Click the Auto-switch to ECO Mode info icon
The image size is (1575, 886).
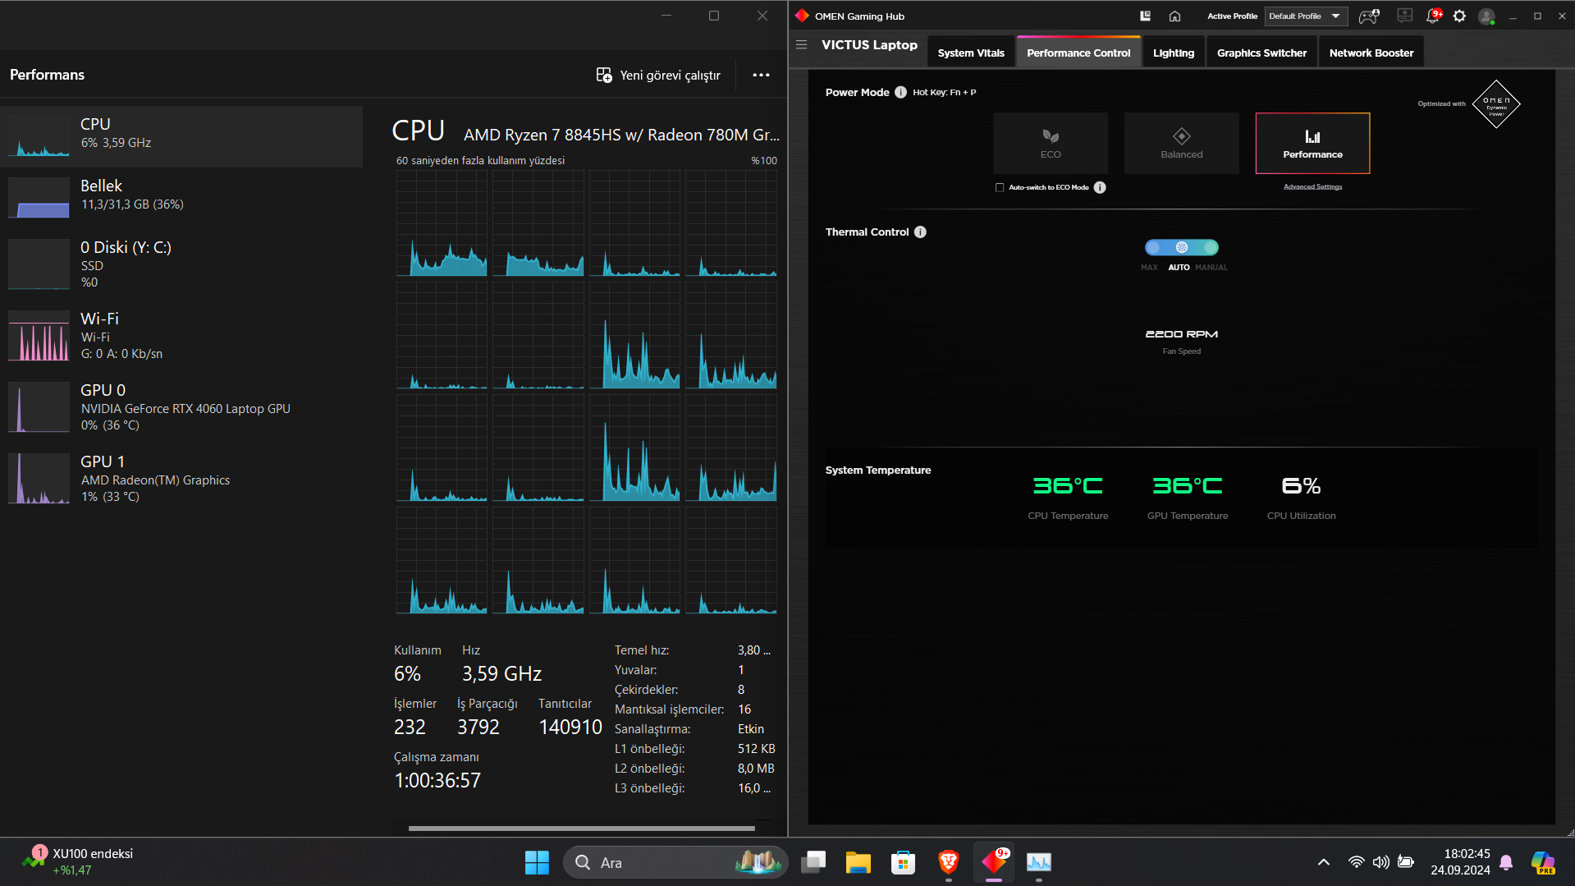1100,187
